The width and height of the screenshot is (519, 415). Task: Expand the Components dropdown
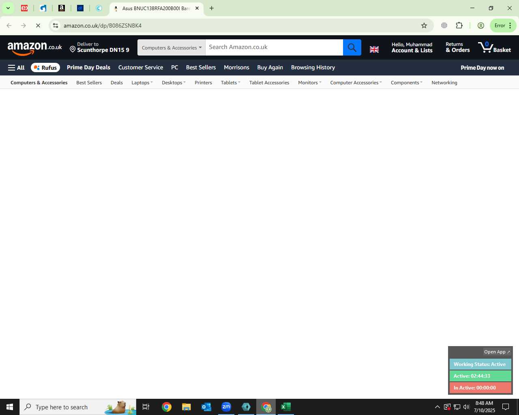[x=406, y=83]
